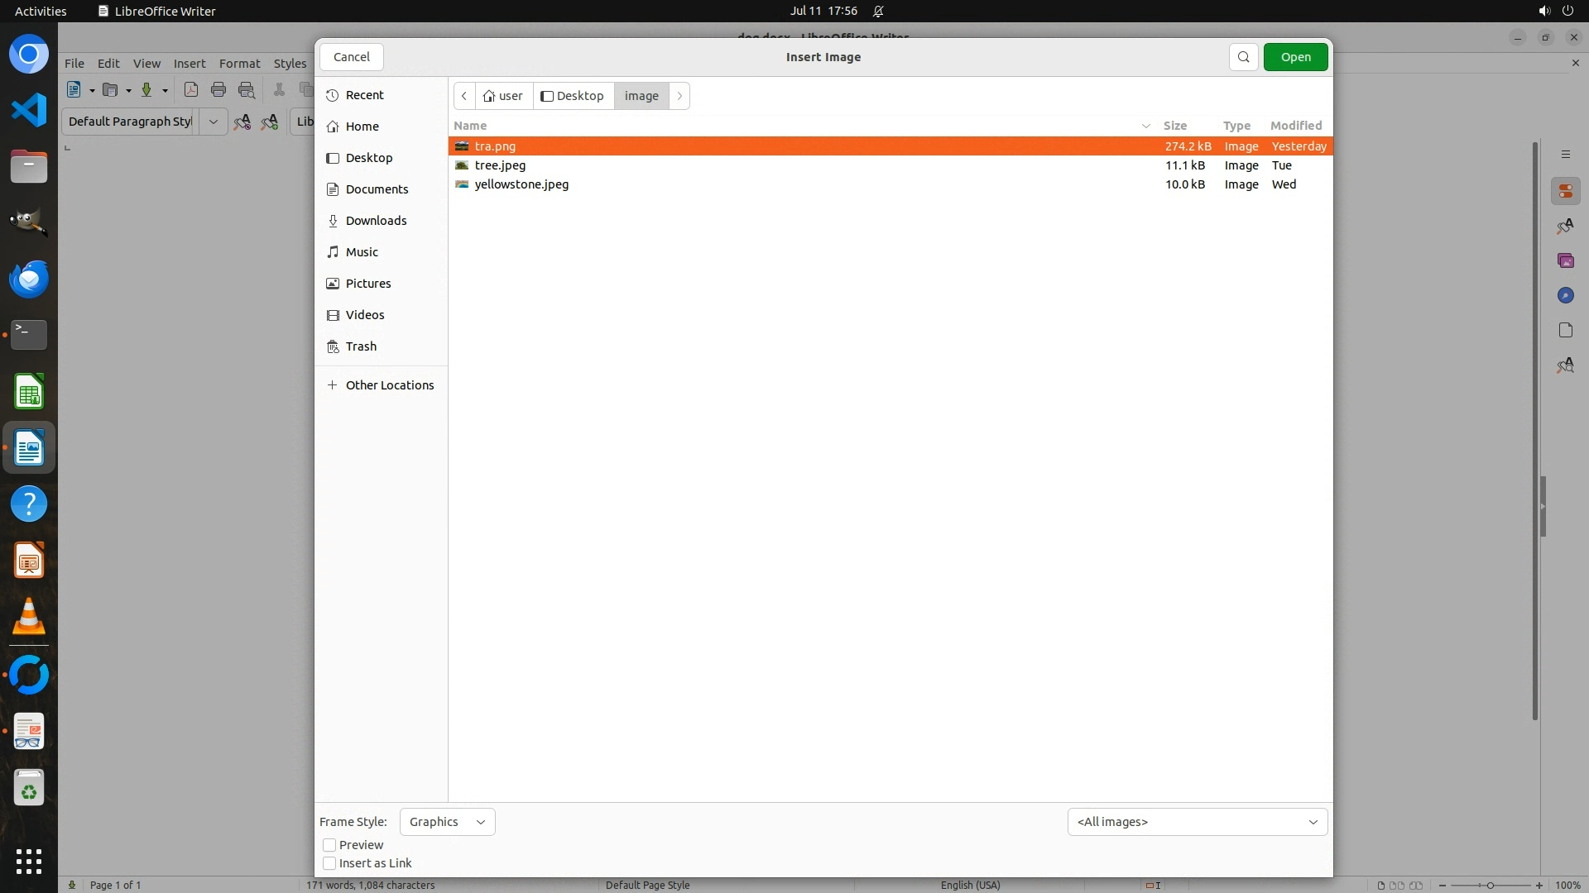Click the Cancel button
The width and height of the screenshot is (1589, 893).
click(352, 57)
